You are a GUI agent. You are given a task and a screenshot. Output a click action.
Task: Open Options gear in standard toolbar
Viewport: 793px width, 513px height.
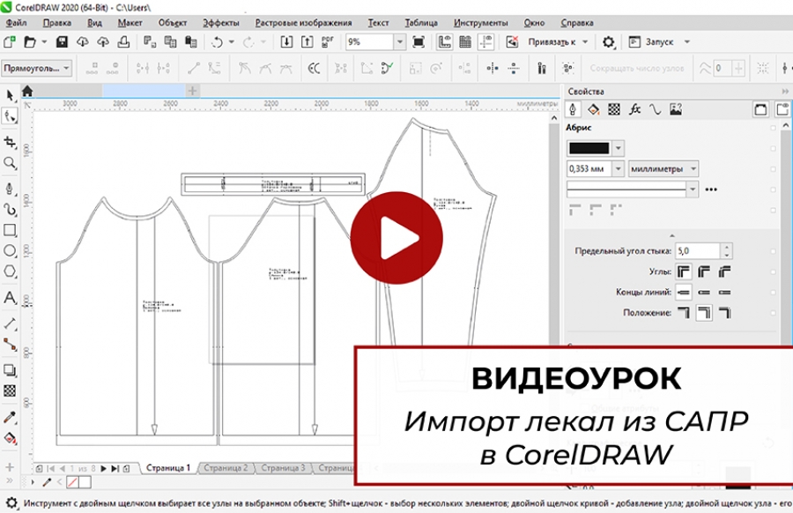point(608,42)
